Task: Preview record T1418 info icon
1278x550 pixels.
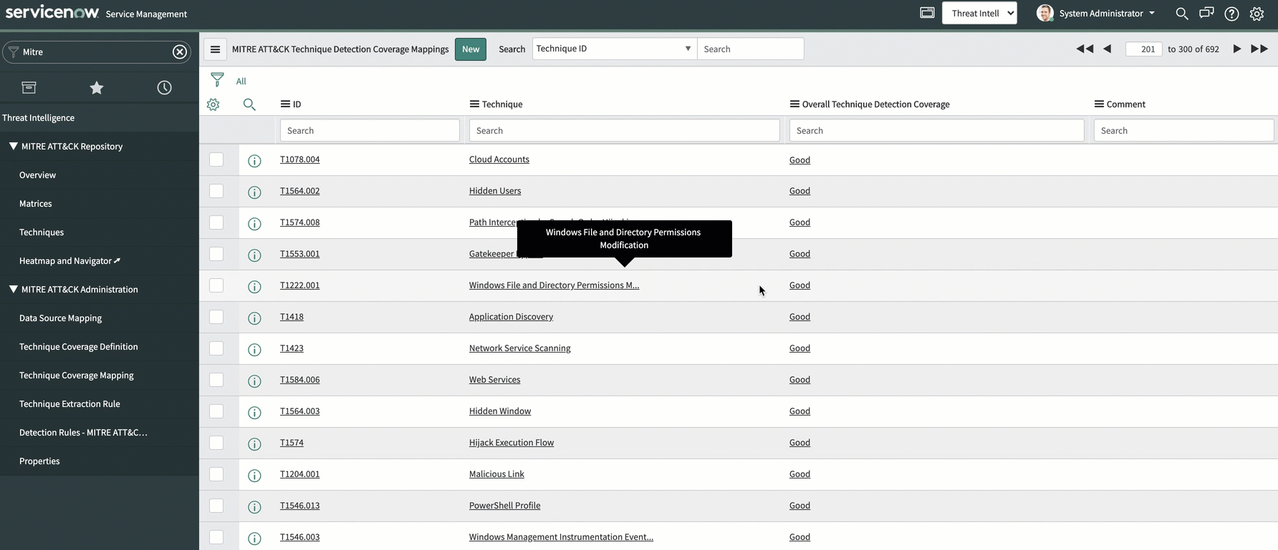Action: 254,318
